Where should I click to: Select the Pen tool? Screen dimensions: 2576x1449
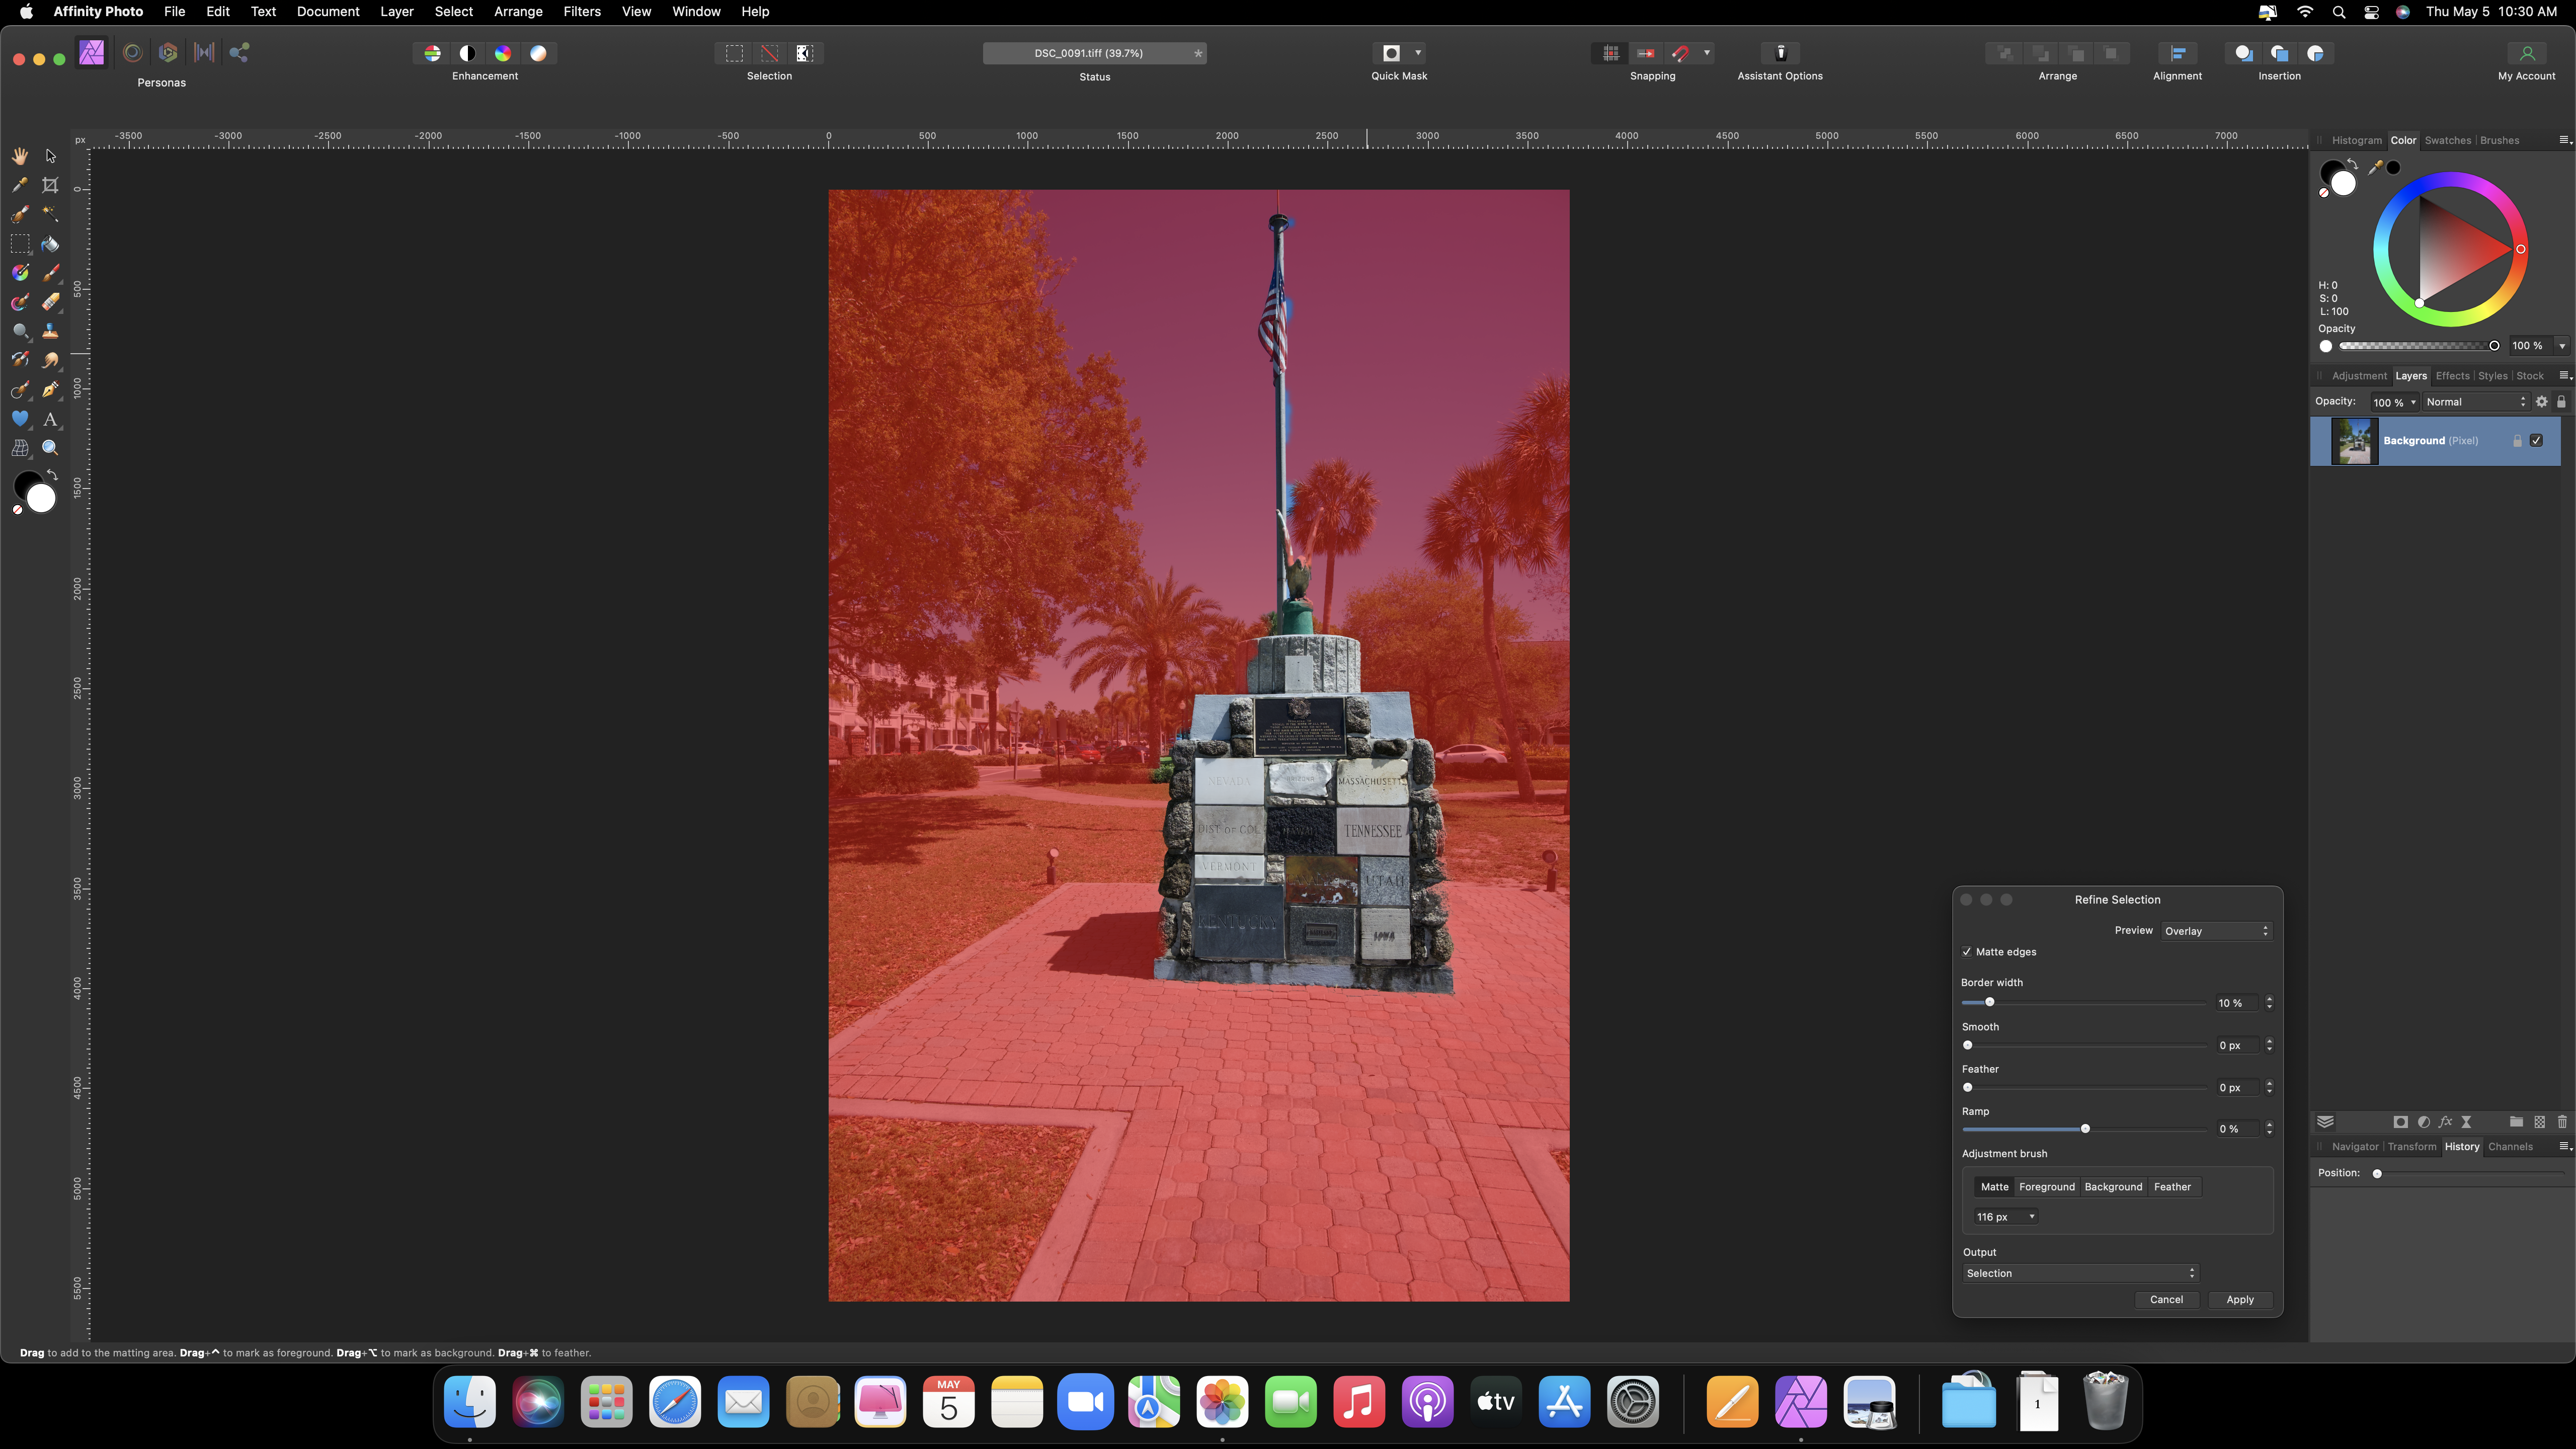point(50,390)
